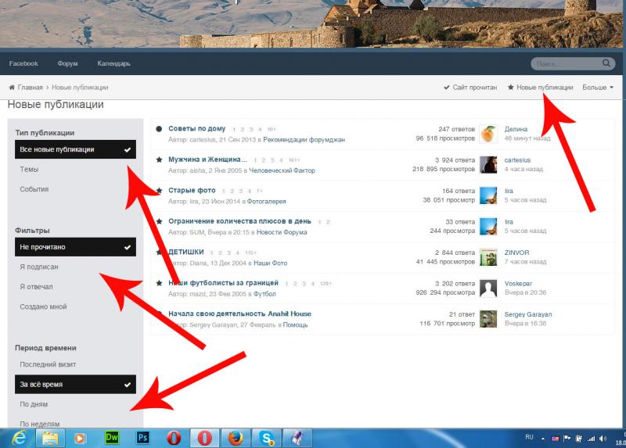Click the star icon beside Старые фото
Viewport: 626px width, 448px height.
pyautogui.click(x=159, y=191)
